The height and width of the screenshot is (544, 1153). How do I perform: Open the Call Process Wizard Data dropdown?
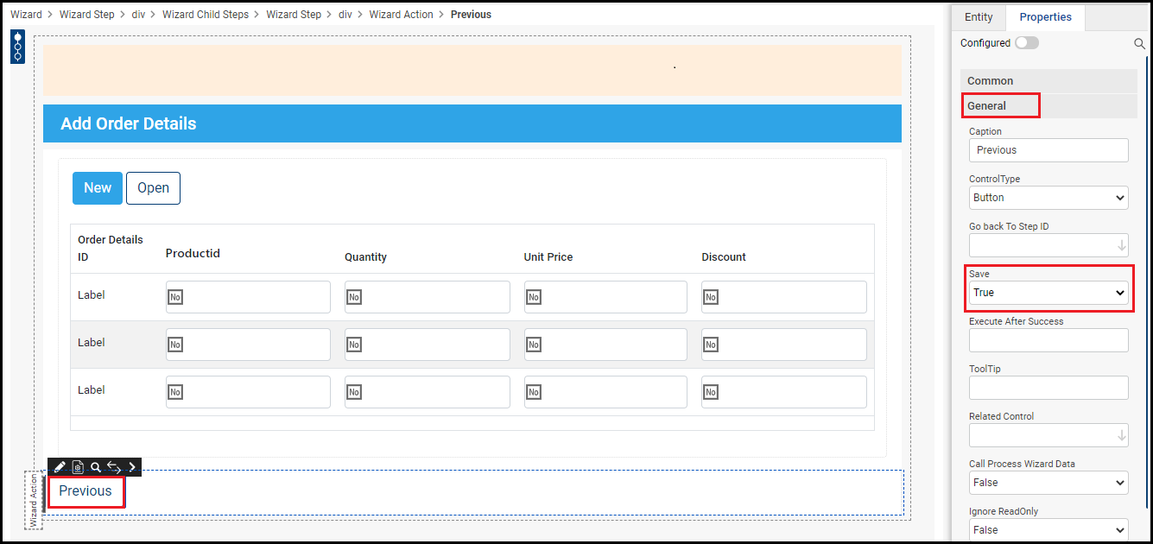click(1048, 483)
